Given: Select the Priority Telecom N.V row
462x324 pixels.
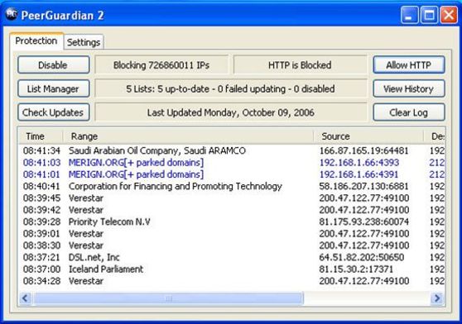Looking at the screenshot, I should coord(232,222).
